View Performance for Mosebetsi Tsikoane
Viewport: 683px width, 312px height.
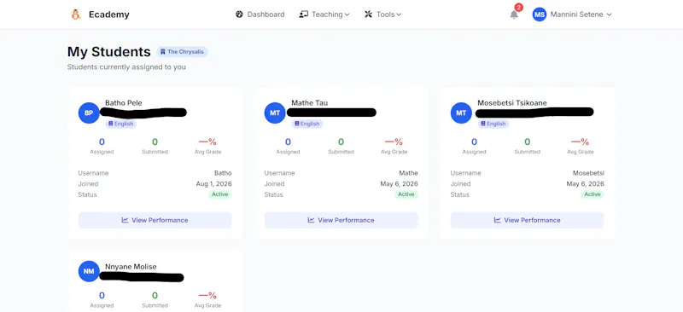(527, 220)
